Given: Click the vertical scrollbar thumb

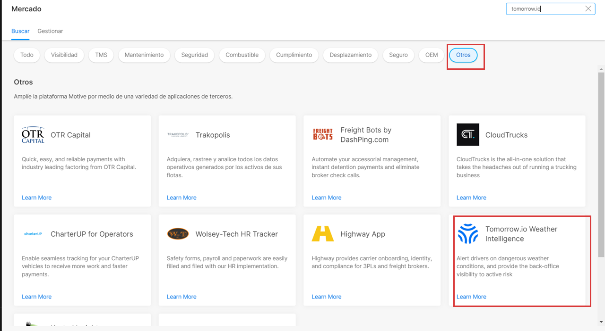Looking at the screenshot, I should tap(601, 164).
